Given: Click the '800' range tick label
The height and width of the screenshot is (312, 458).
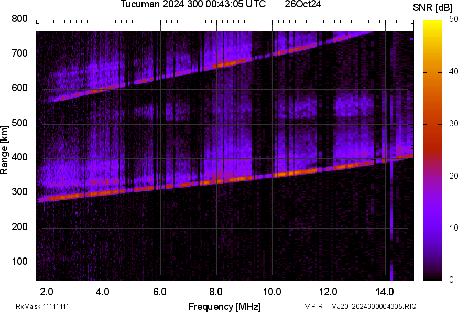Looking at the screenshot, I should 19,19.
